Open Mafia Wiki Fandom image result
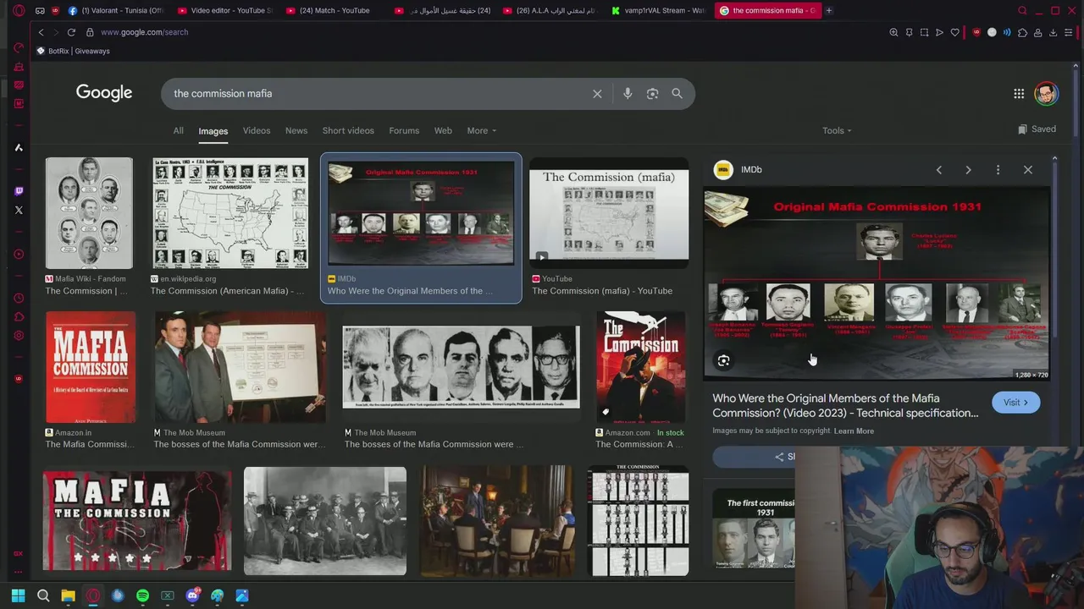The height and width of the screenshot is (609, 1084). [89, 213]
